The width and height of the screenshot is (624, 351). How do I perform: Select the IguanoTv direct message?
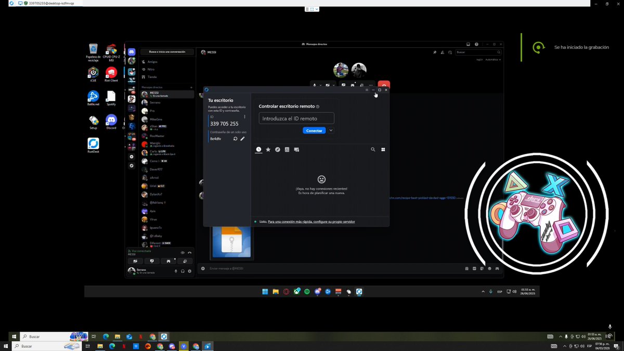[x=167, y=227]
